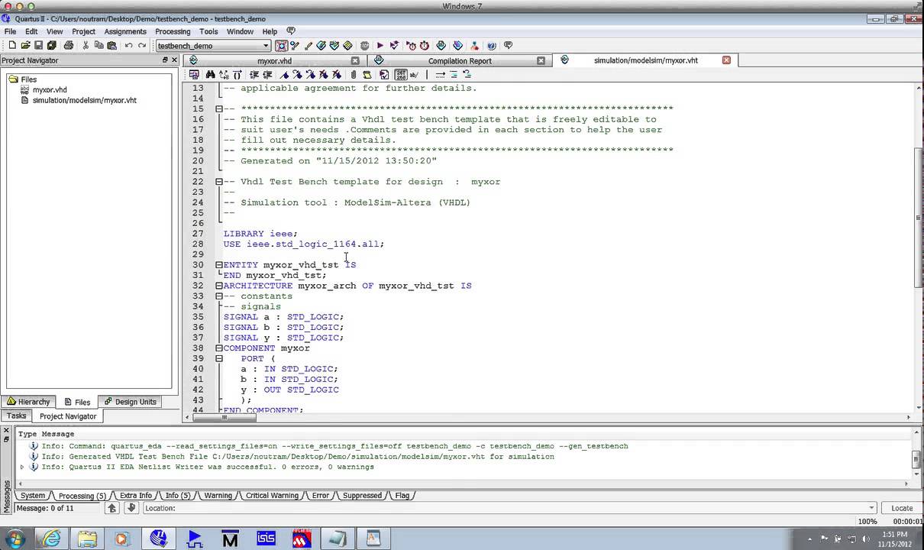The width and height of the screenshot is (924, 550).
Task: Open the Tools menu
Action: pyautogui.click(x=208, y=31)
